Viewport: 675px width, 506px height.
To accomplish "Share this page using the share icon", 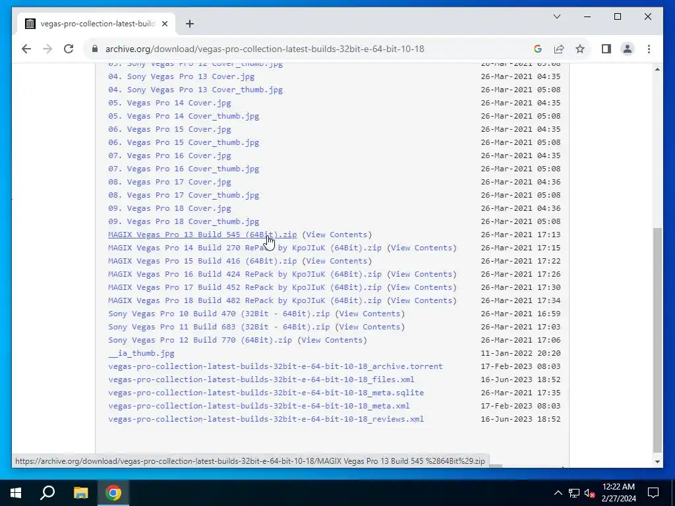I will [559, 49].
